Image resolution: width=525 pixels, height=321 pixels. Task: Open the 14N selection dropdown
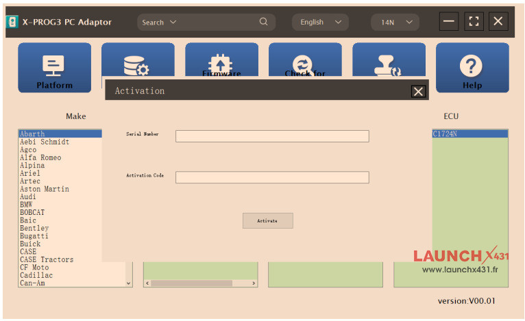coord(395,22)
